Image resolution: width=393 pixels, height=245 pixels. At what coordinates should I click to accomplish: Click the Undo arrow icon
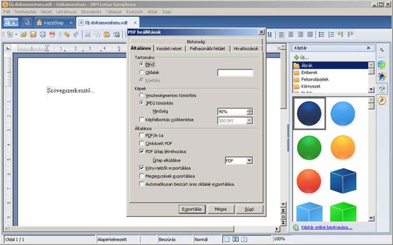click(x=67, y=34)
